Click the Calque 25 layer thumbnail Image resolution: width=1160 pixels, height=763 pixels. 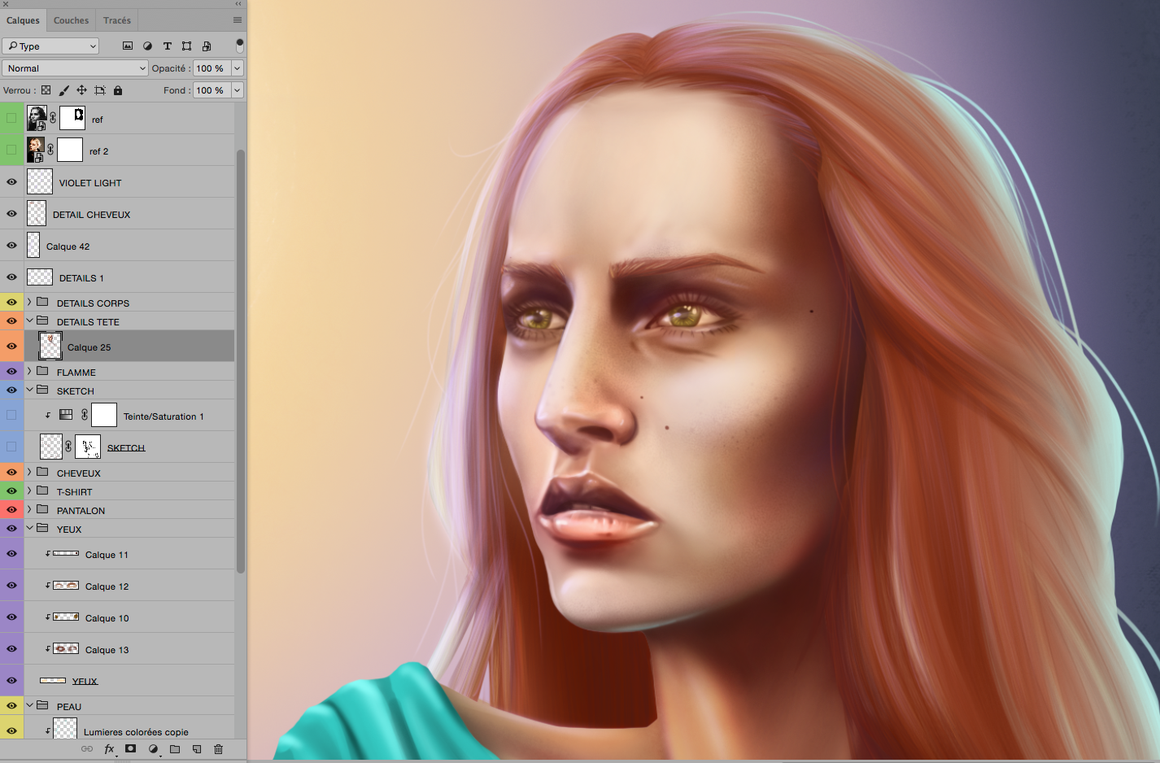(x=50, y=347)
